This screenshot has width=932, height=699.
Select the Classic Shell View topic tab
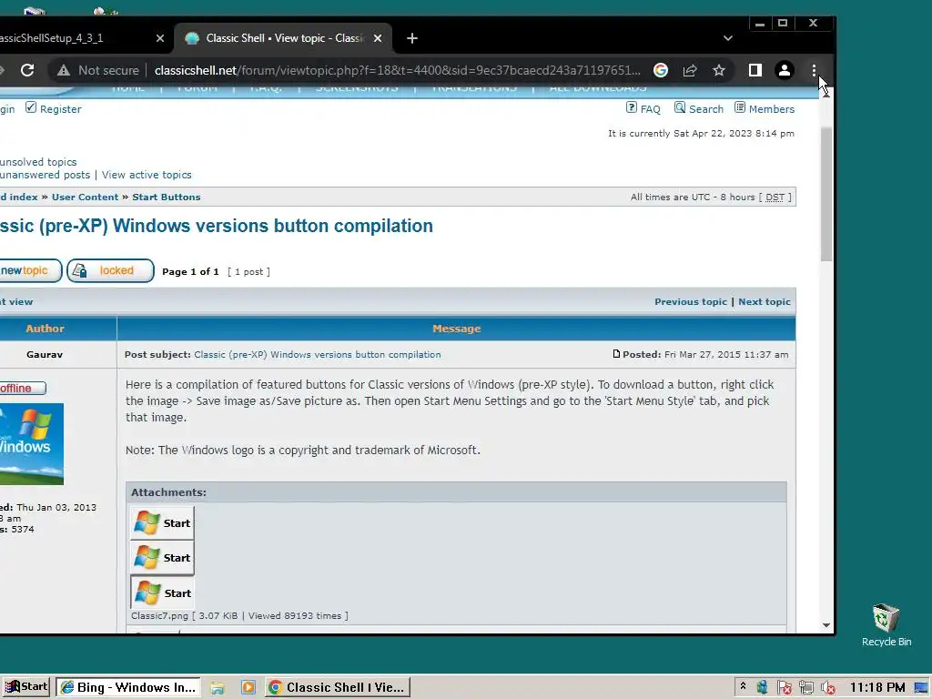click(x=284, y=38)
